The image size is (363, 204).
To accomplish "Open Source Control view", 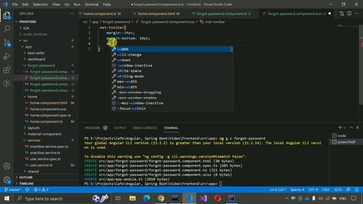I will point(7,42).
